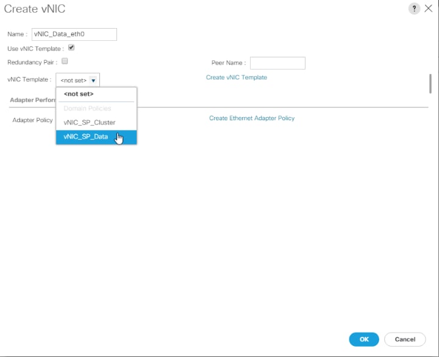Choose vNIC_SP_Cluster from the list
The image size is (439, 357).
tap(96, 123)
